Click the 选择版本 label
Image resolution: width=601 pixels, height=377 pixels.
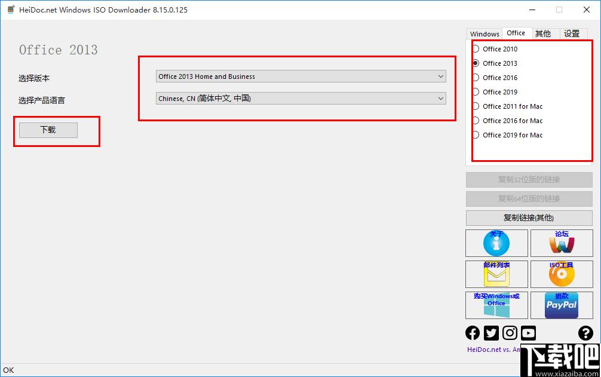pyautogui.click(x=34, y=78)
